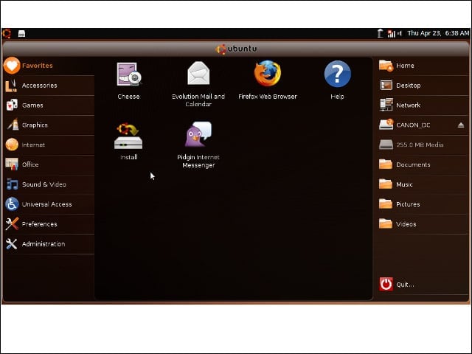
Task: Click the Graphics category icon
Action: coord(13,125)
